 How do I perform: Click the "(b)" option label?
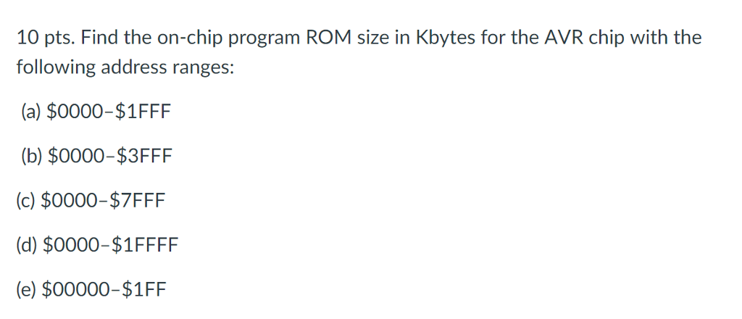(32, 157)
